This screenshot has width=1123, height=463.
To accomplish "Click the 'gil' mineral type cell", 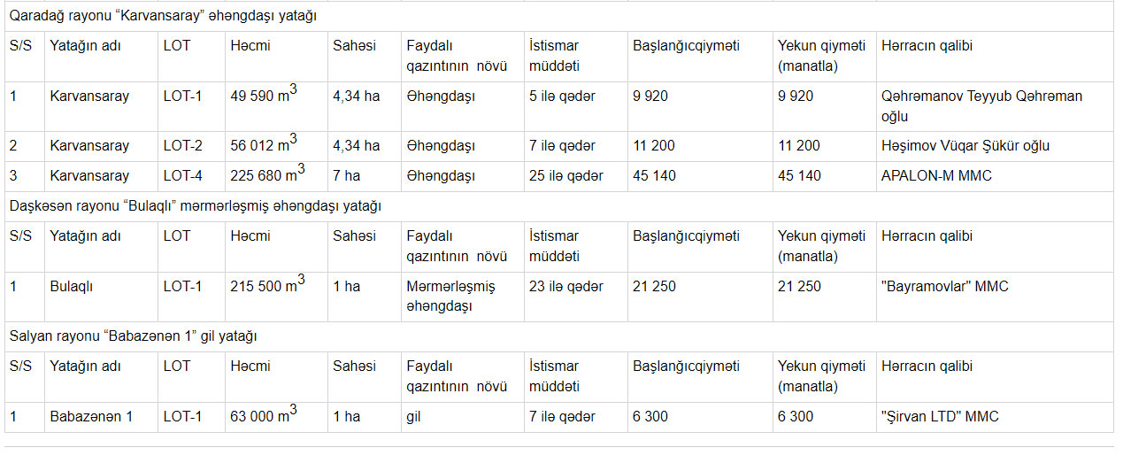I will [413, 417].
